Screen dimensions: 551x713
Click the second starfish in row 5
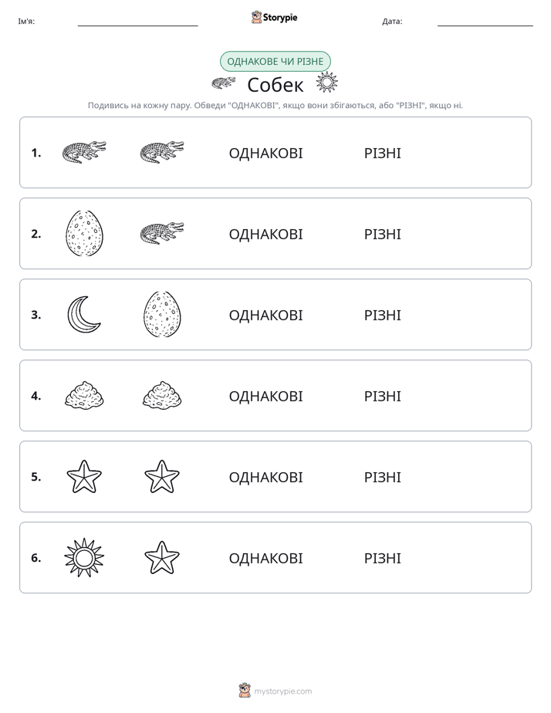pos(162,477)
